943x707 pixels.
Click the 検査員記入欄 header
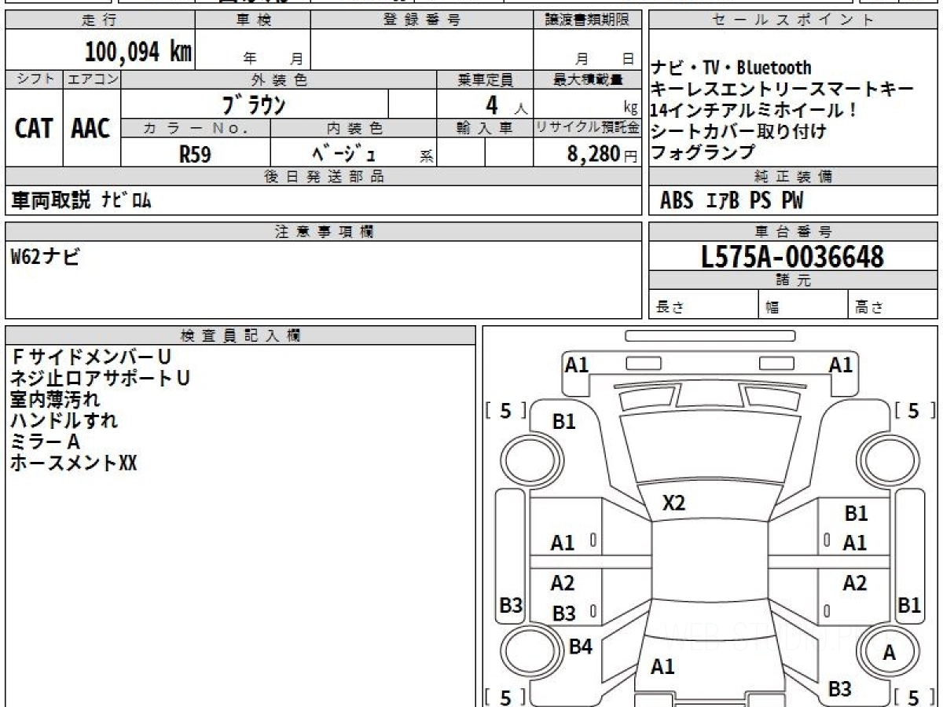[240, 335]
